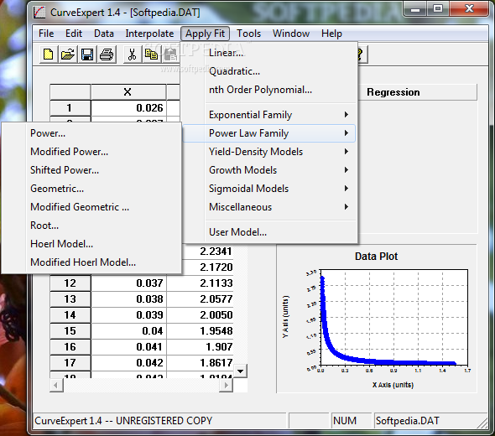Click the cell containing 0.026
495x436 pixels.
(x=128, y=108)
